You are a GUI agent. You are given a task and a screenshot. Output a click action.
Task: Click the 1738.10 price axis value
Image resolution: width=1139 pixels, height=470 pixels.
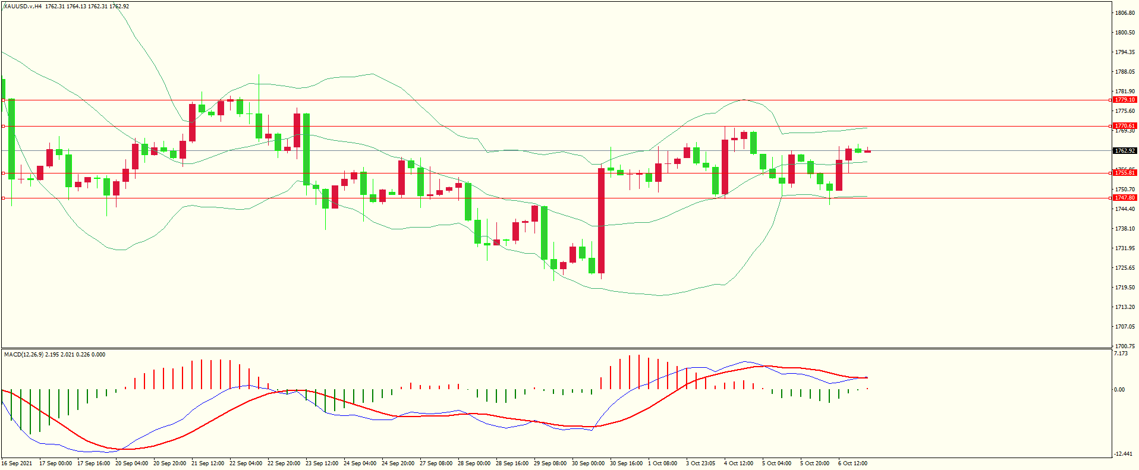(1125, 229)
